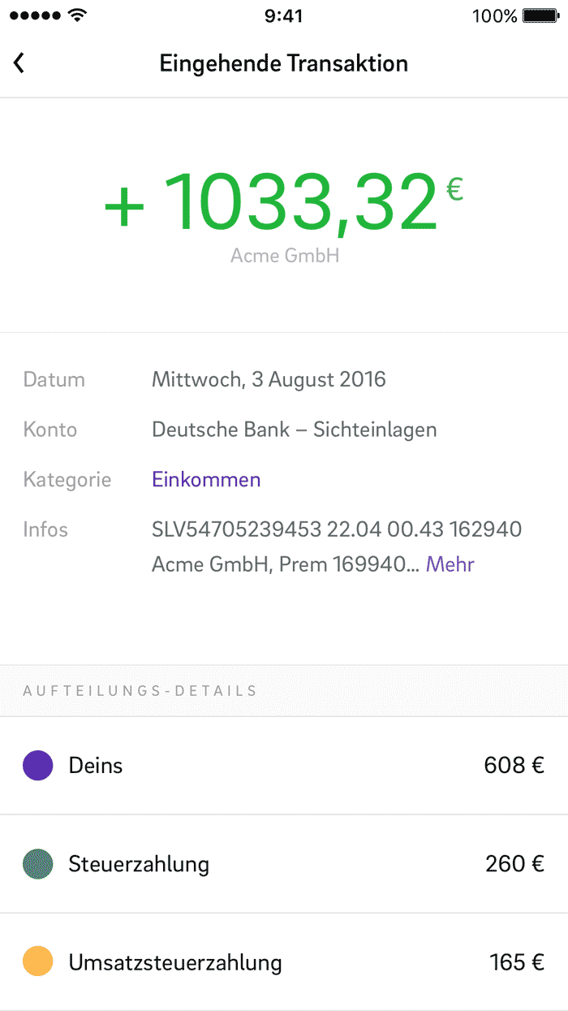
Task: Expand info text with Mehr
Action: point(450,564)
